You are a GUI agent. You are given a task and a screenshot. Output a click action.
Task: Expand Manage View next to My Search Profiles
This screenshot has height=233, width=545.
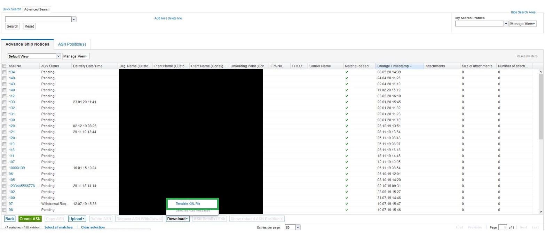click(x=523, y=24)
